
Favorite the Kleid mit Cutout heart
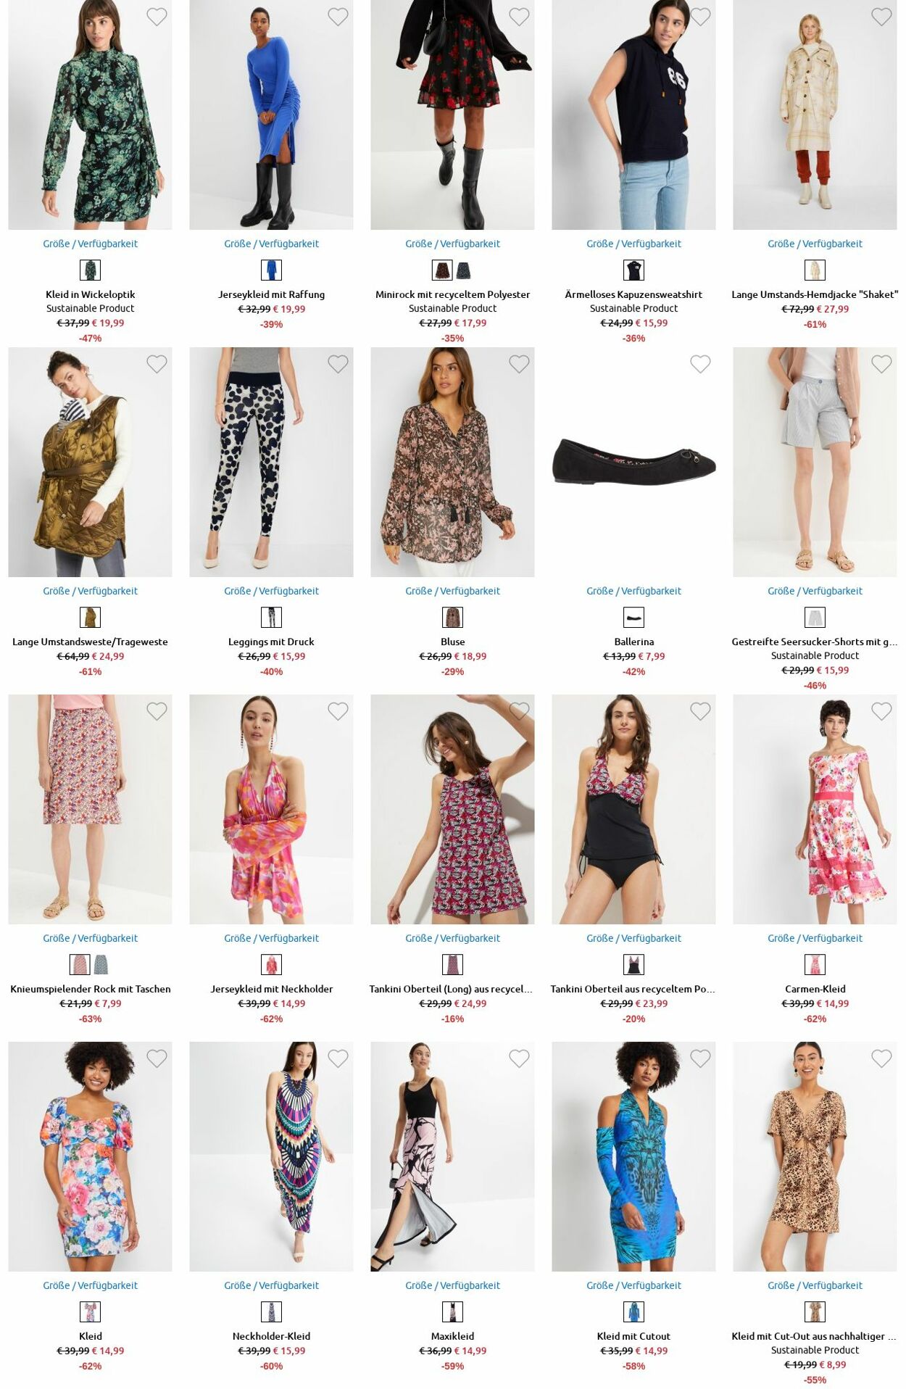(x=700, y=1058)
